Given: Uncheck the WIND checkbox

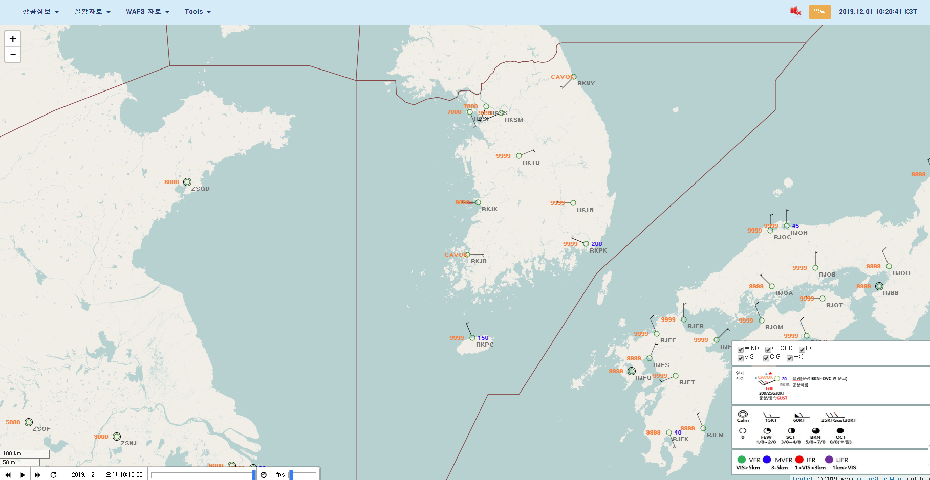Looking at the screenshot, I should (x=740, y=350).
